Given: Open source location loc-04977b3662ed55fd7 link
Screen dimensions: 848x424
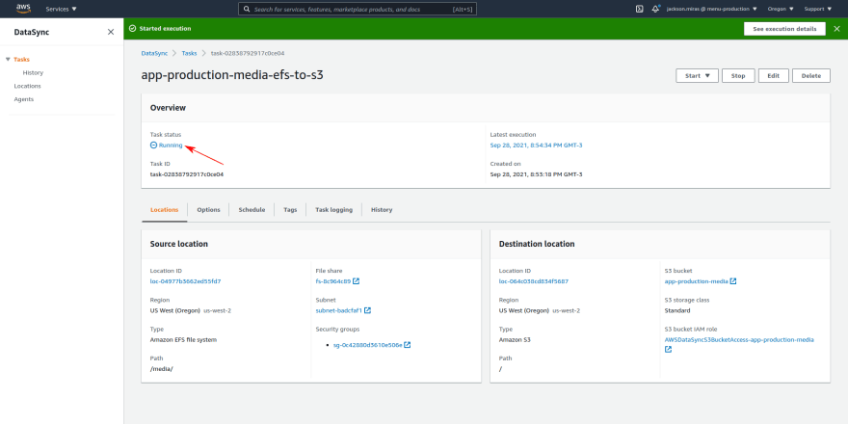Looking at the screenshot, I should tap(185, 281).
